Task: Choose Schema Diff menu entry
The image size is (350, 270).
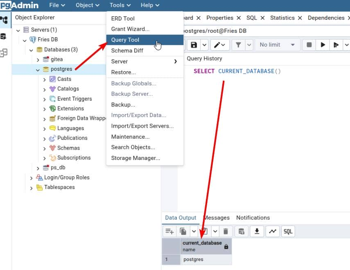Action: 127,50
